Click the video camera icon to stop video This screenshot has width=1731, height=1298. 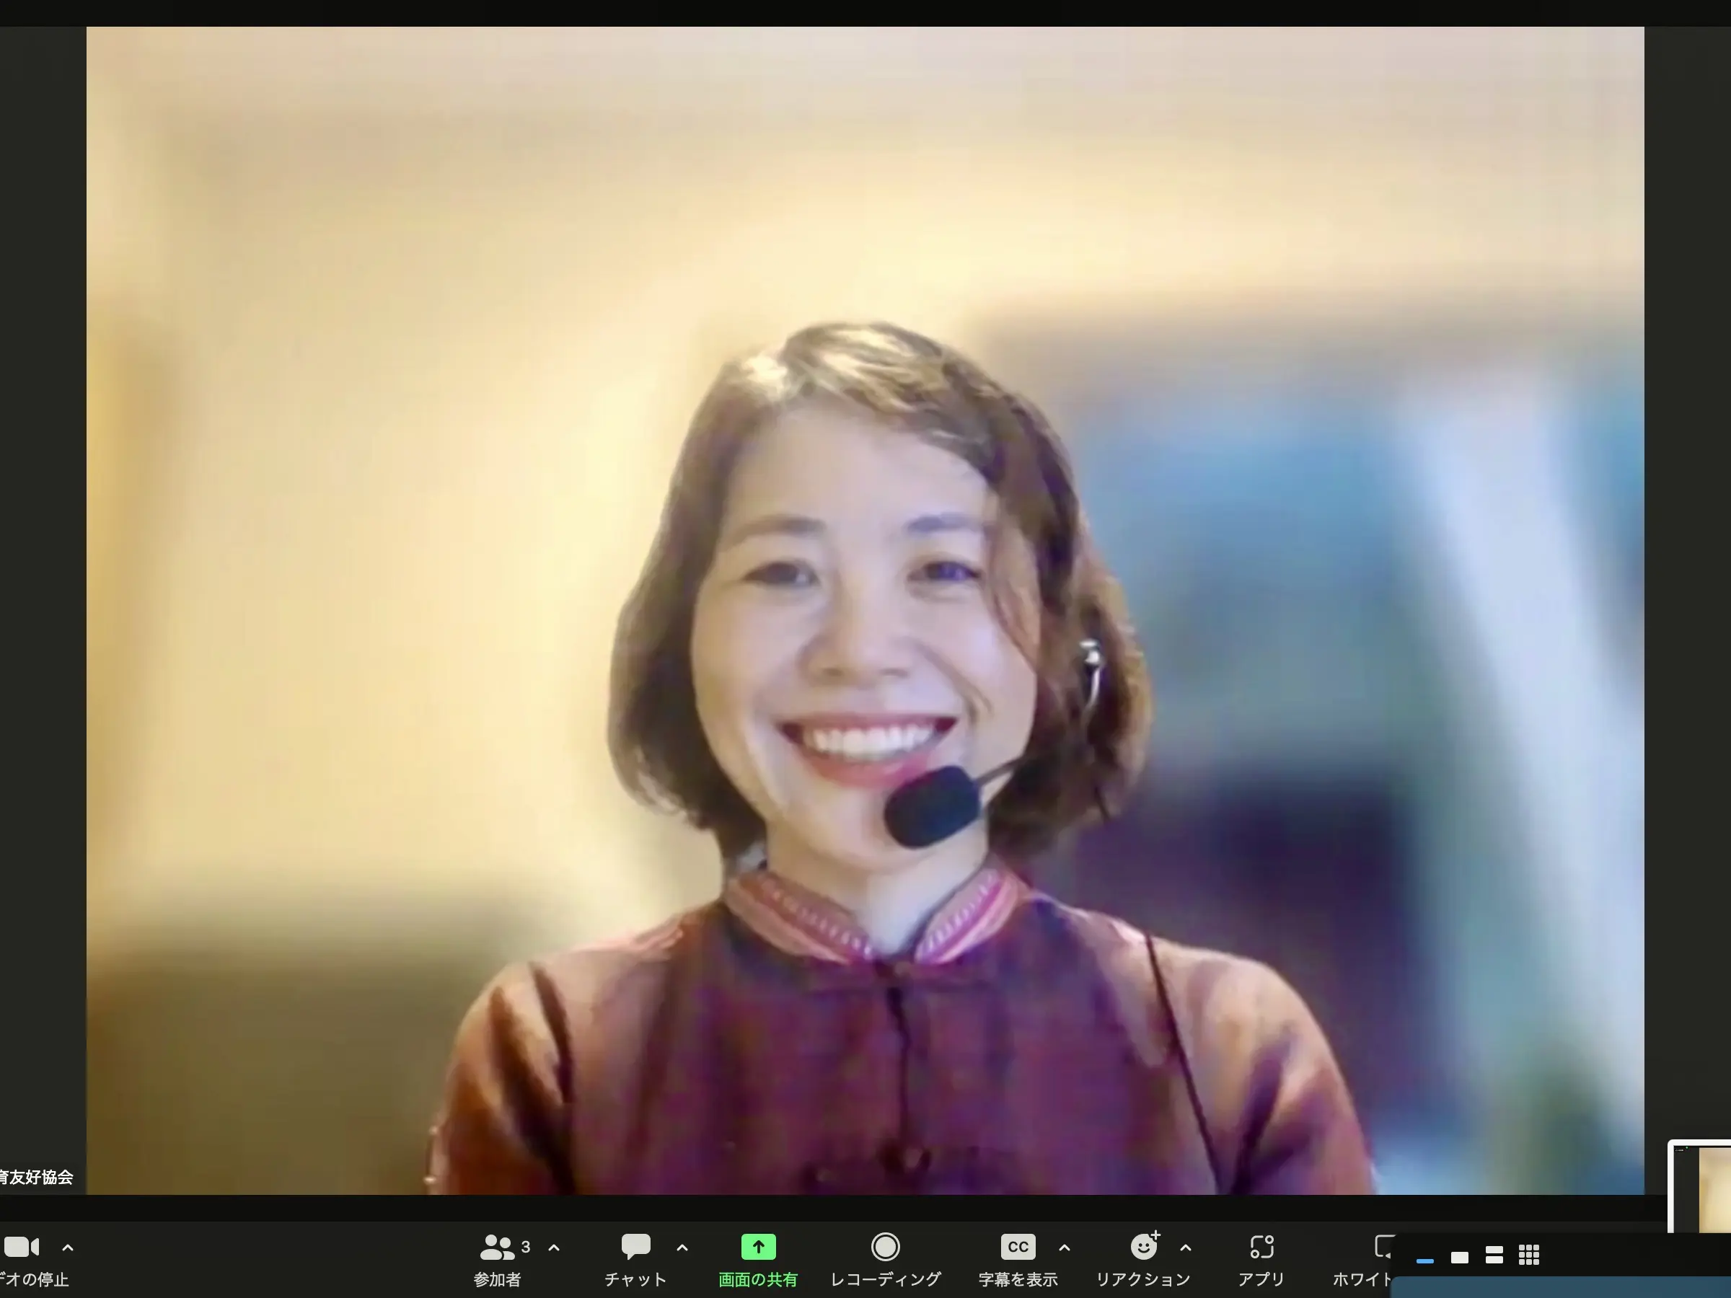coord(21,1247)
